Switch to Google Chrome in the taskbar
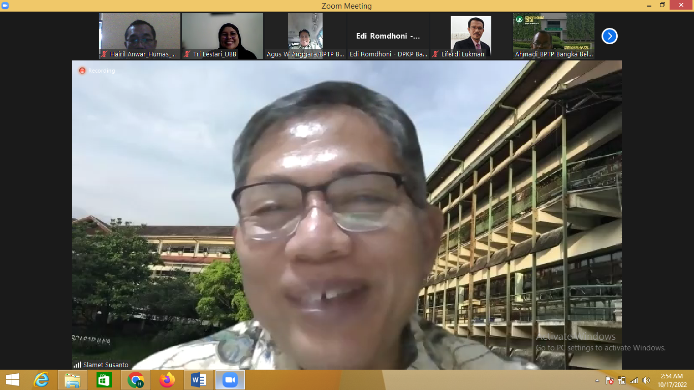Viewport: 694px width, 390px height. click(x=136, y=380)
